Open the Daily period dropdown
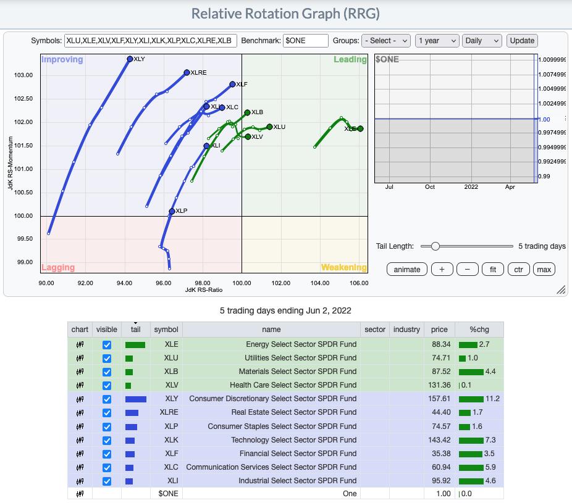This screenshot has width=572, height=503. pyautogui.click(x=482, y=41)
